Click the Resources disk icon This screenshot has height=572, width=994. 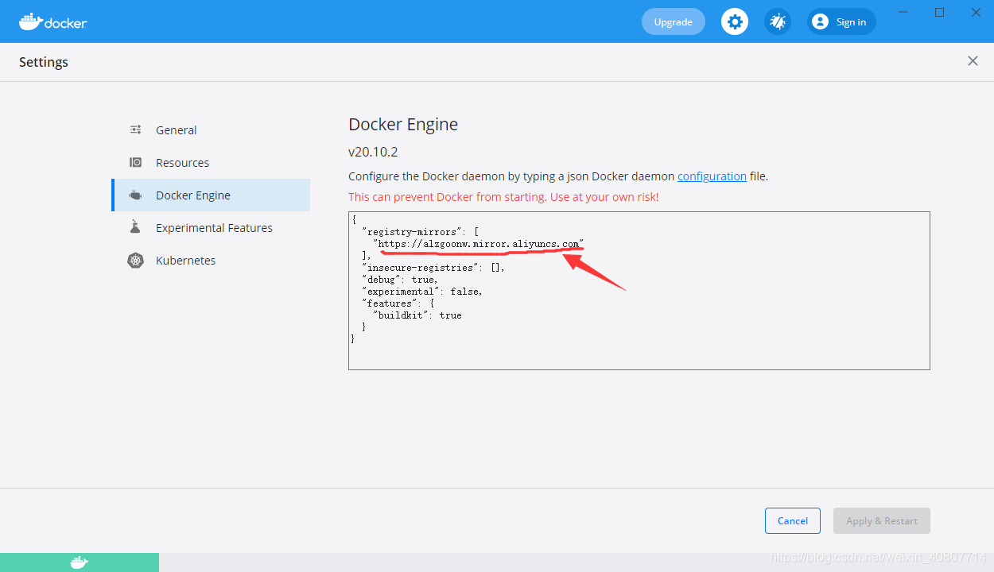pos(136,162)
